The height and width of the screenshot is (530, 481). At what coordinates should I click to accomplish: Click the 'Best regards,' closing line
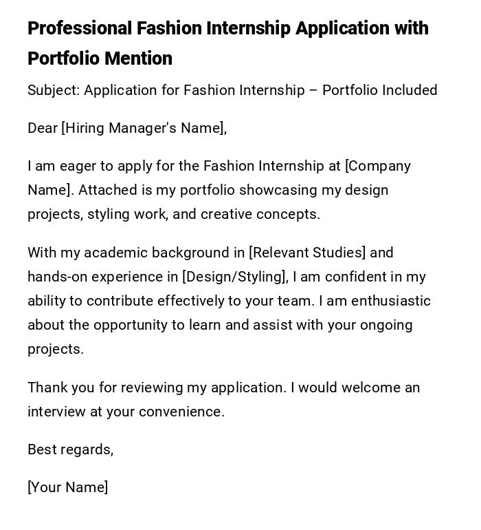point(70,449)
